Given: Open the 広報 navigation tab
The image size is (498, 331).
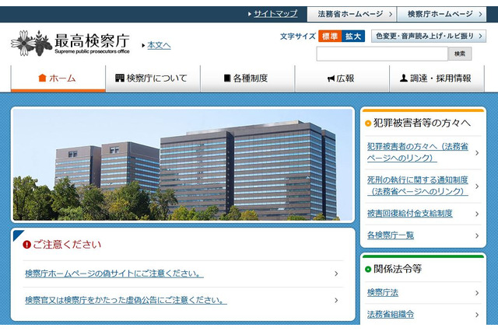Looking at the screenshot, I should click(342, 78).
